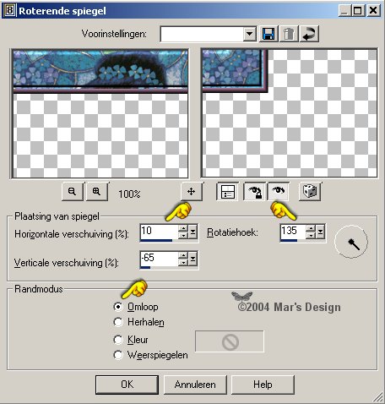
Task: Select the Herhalen edge mode
Action: coord(118,322)
